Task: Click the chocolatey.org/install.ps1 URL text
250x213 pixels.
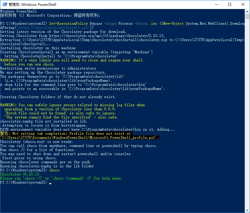Action: coord(53,28)
